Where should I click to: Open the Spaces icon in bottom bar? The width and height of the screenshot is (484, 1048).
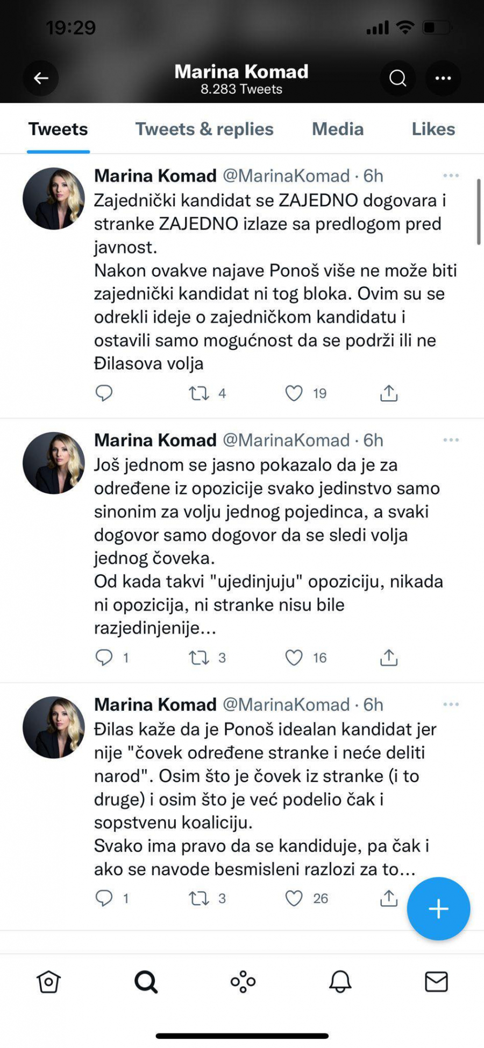(x=242, y=981)
